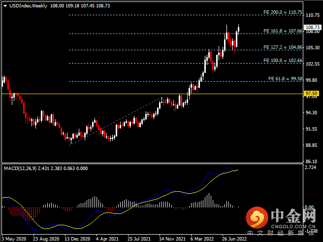Click the 23 Aug 2020 date label
The height and width of the screenshot is (242, 323).
(46, 239)
